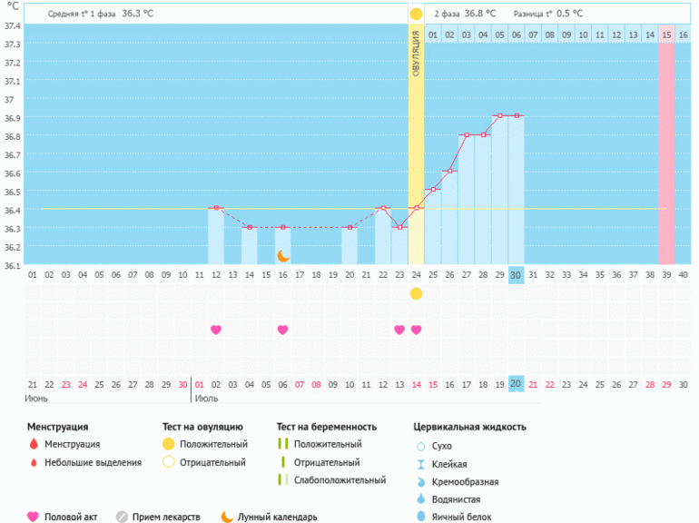Click the heart icon on July 13
Image resolution: width=699 pixels, height=523 pixels.
coord(399,330)
